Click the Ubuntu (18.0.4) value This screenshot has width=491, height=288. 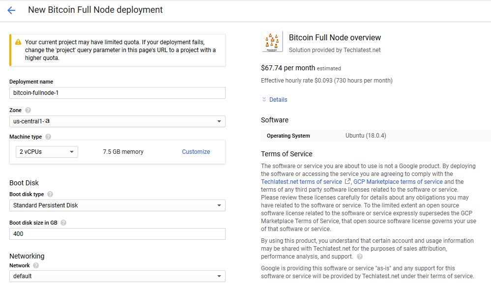(x=366, y=136)
